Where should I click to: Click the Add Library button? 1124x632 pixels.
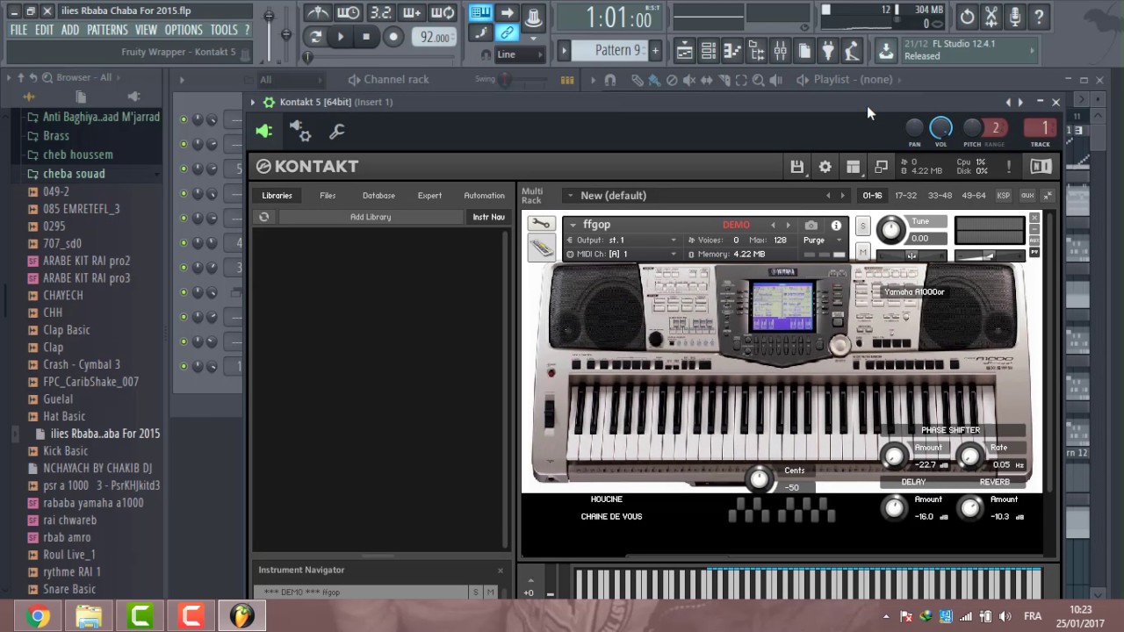(371, 217)
